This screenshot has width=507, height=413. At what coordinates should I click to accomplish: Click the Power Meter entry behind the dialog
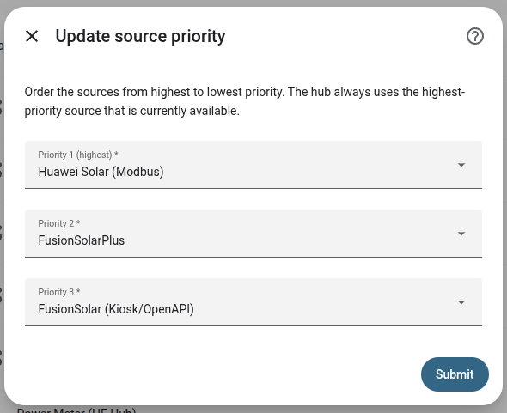click(76, 410)
